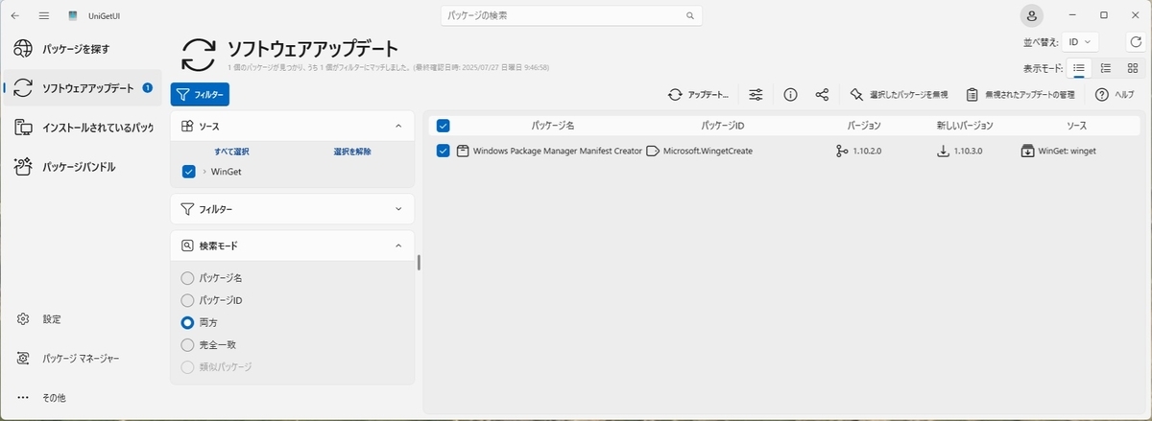Open ヘルプ from toolbar
Viewport: 1152px width, 421px height.
click(x=1116, y=94)
